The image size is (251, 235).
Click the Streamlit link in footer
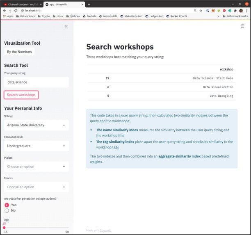pyautogui.click(x=105, y=230)
